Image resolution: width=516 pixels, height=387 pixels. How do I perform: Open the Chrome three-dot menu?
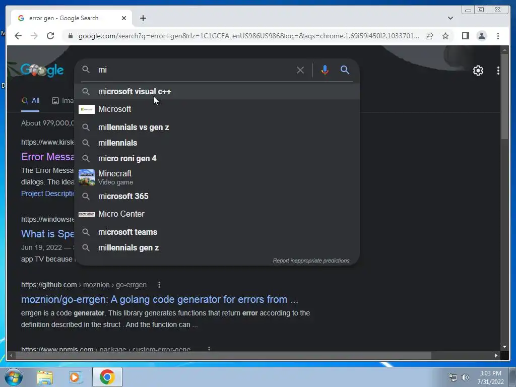point(498,36)
